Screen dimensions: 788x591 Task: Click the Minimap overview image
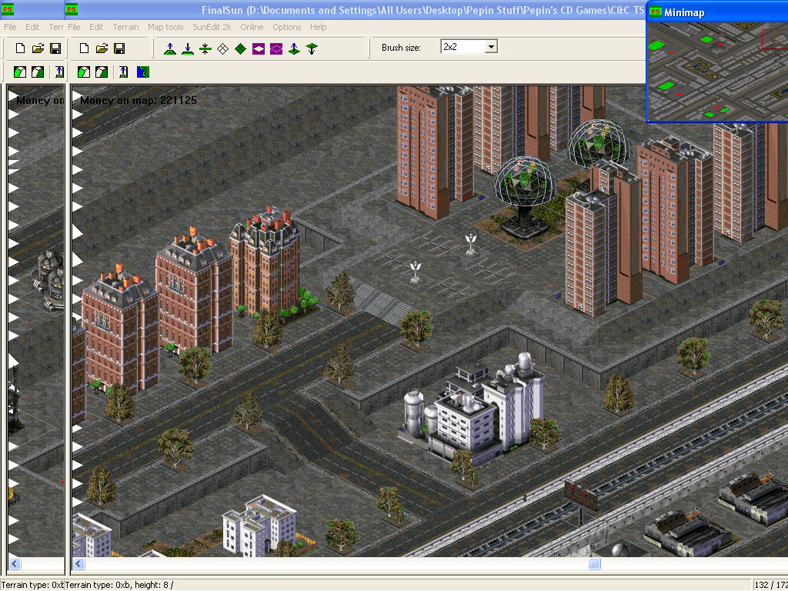(718, 71)
